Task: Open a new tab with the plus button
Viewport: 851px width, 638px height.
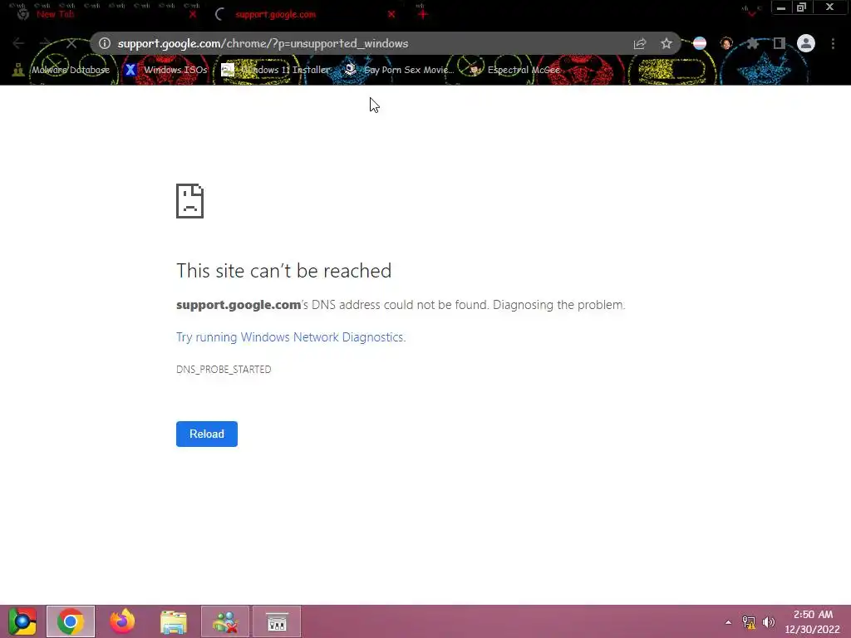Action: coord(422,15)
